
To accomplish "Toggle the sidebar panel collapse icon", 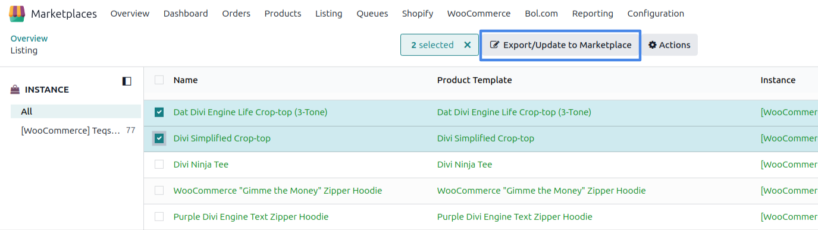I will (x=127, y=81).
